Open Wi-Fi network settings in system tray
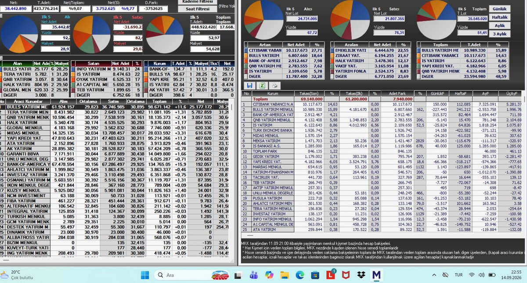Viewport: 527px width, 283px height. [472, 275]
